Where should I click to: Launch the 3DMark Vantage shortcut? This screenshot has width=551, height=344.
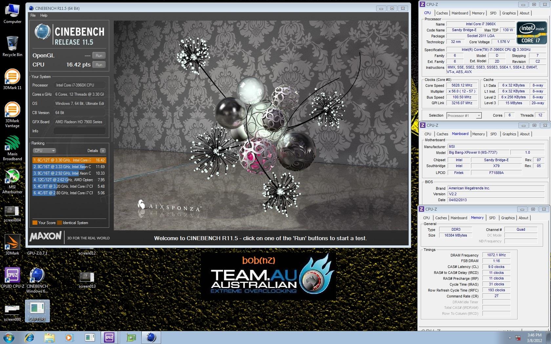pos(12,115)
